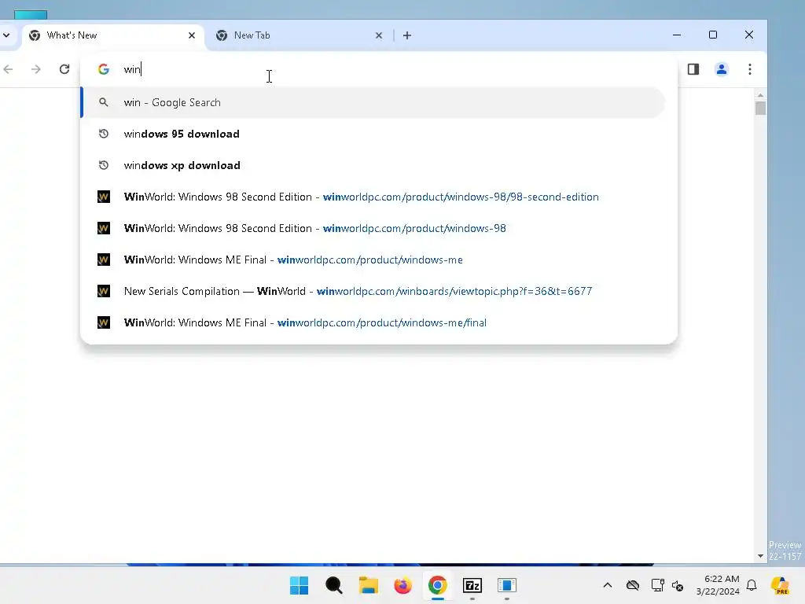Click page scrollbar down arrow
Screen dimensions: 805x604
click(760, 556)
